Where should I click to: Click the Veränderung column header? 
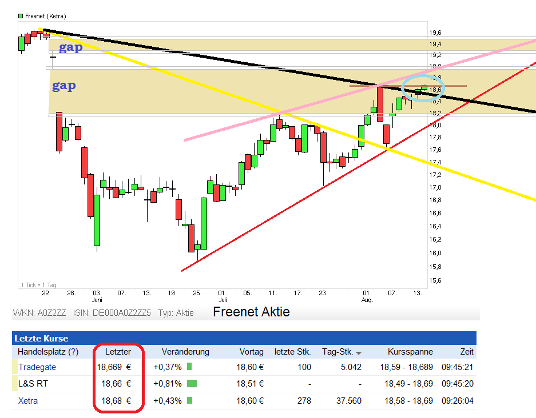(185, 352)
